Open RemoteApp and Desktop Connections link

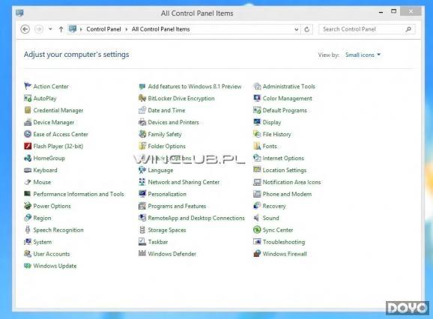pos(196,218)
